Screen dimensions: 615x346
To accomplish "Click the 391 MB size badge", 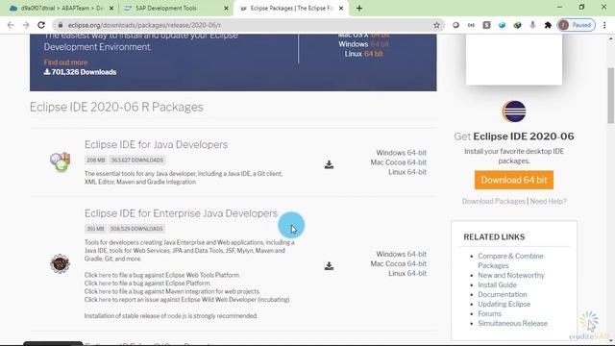I will click(x=95, y=229).
